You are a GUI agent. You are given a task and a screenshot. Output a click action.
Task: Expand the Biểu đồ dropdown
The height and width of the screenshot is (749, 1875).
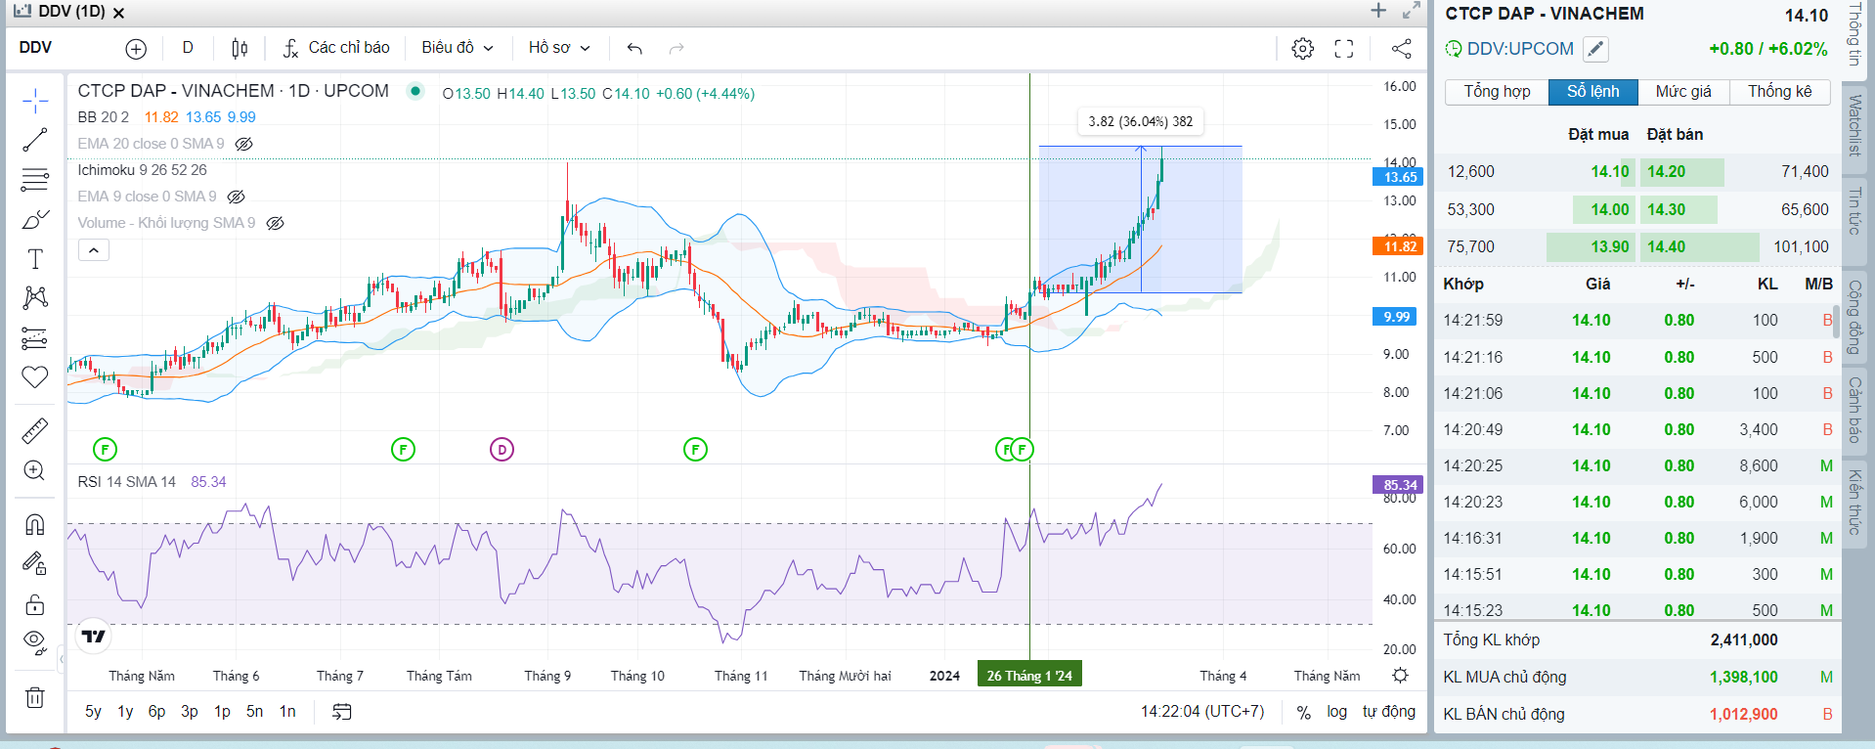[x=458, y=48]
